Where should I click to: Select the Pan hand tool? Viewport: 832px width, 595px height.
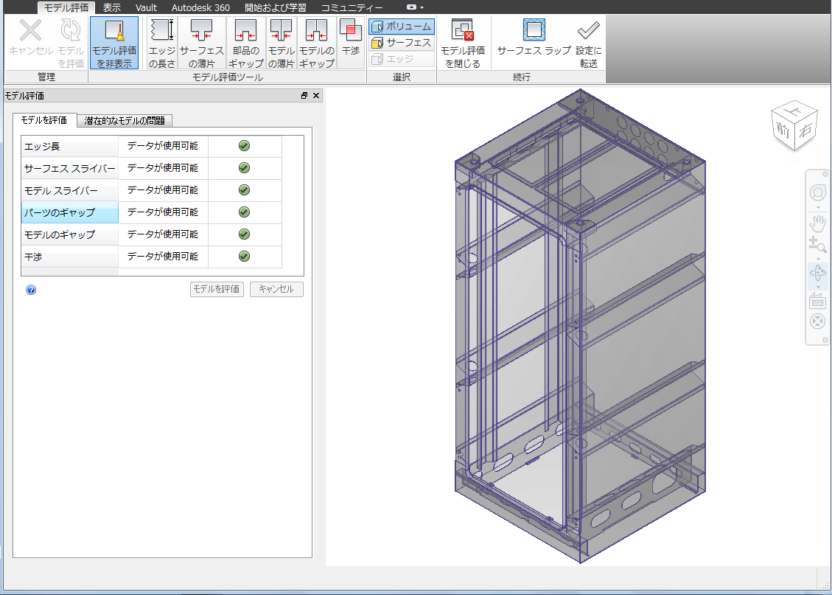[x=818, y=223]
